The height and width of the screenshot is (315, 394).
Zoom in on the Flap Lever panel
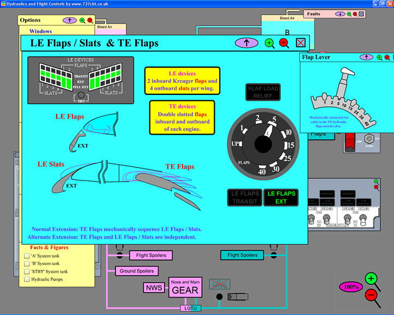coord(379,57)
